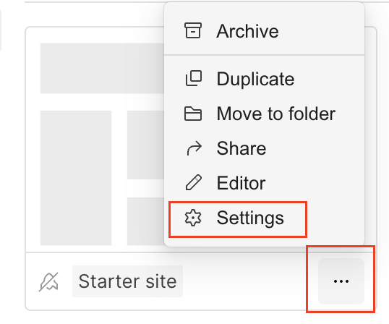The image size is (389, 324).
Task: Open the Starter site preview banner block
Action: tap(102, 69)
